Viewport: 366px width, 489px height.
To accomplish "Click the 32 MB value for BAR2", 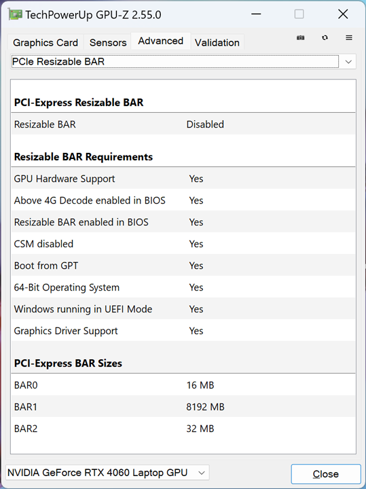I will click(x=200, y=429).
